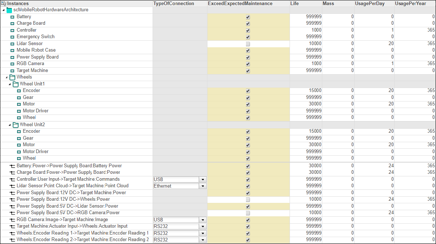Click the Battery:Power connector icon

point(12,166)
